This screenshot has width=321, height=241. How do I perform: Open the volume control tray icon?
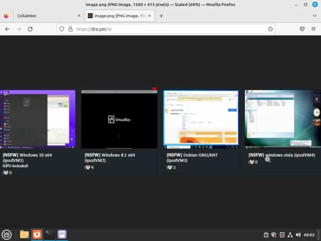[298, 235]
